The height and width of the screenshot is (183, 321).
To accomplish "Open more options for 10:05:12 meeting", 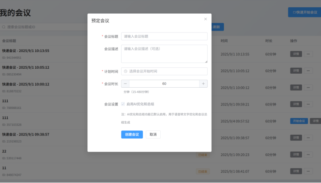I will click(308, 71).
